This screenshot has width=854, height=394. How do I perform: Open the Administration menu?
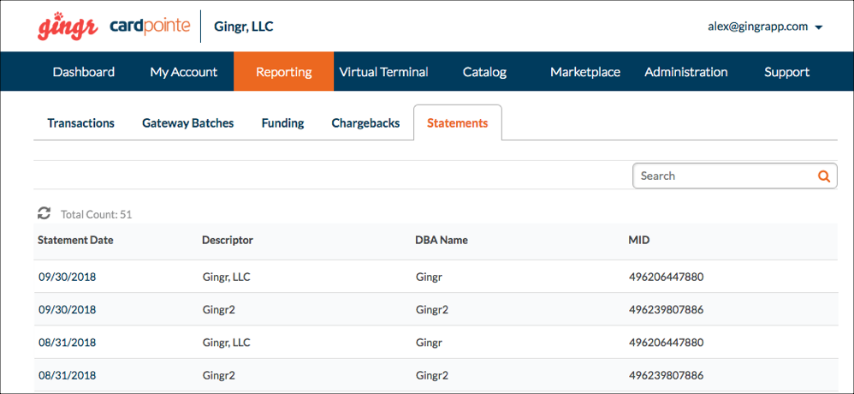pos(685,72)
